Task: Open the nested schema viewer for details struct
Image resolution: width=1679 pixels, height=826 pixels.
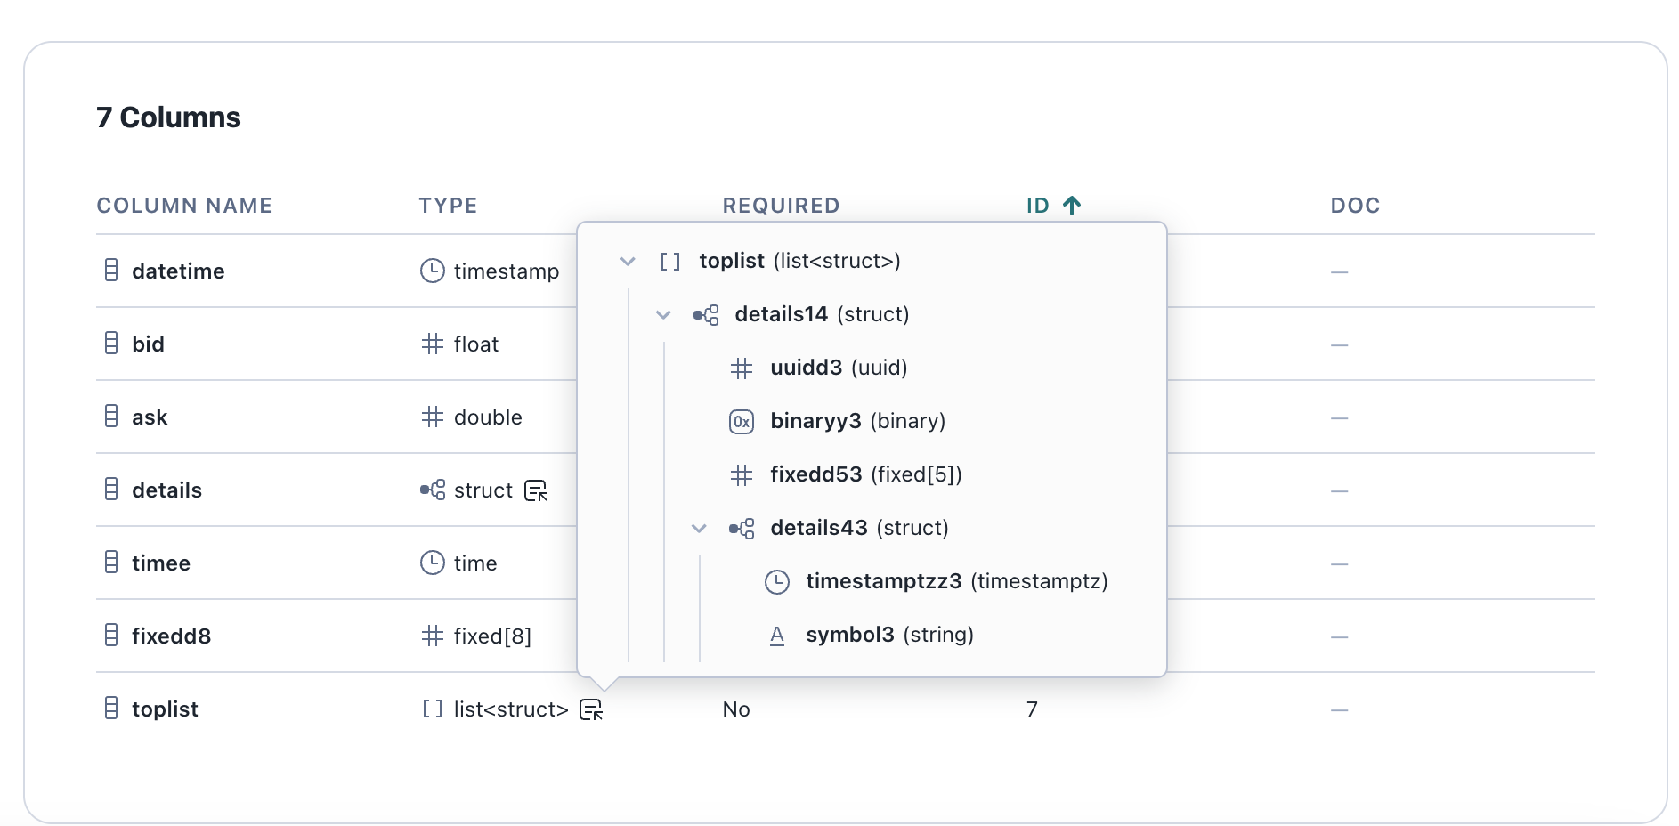Action: [x=535, y=490]
